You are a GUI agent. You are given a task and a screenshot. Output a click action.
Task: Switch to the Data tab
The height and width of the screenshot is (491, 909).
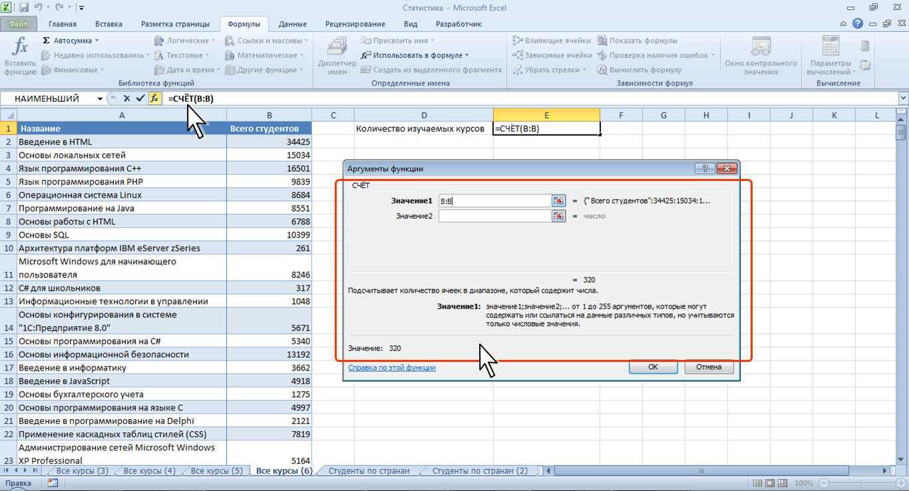tap(293, 24)
